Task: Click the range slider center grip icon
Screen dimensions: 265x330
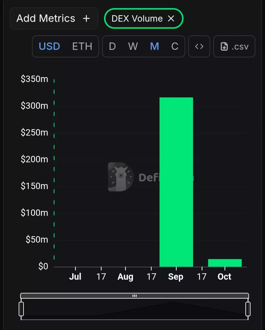Action: [134, 296]
